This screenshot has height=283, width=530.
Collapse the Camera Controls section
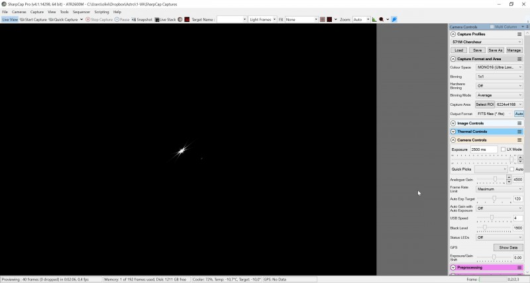(453, 140)
